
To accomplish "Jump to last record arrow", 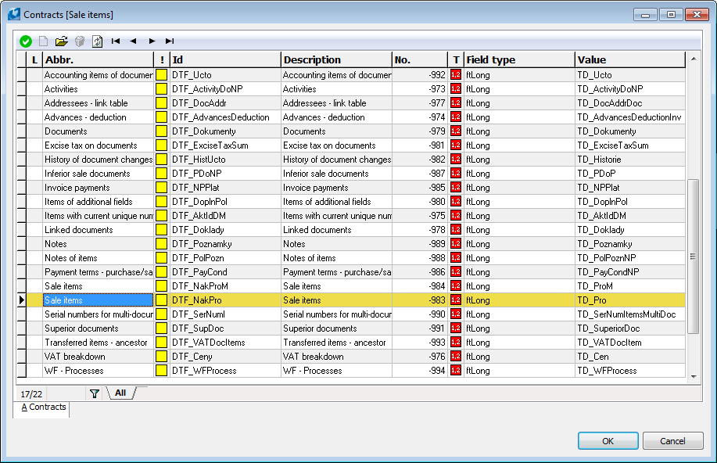I will point(170,41).
